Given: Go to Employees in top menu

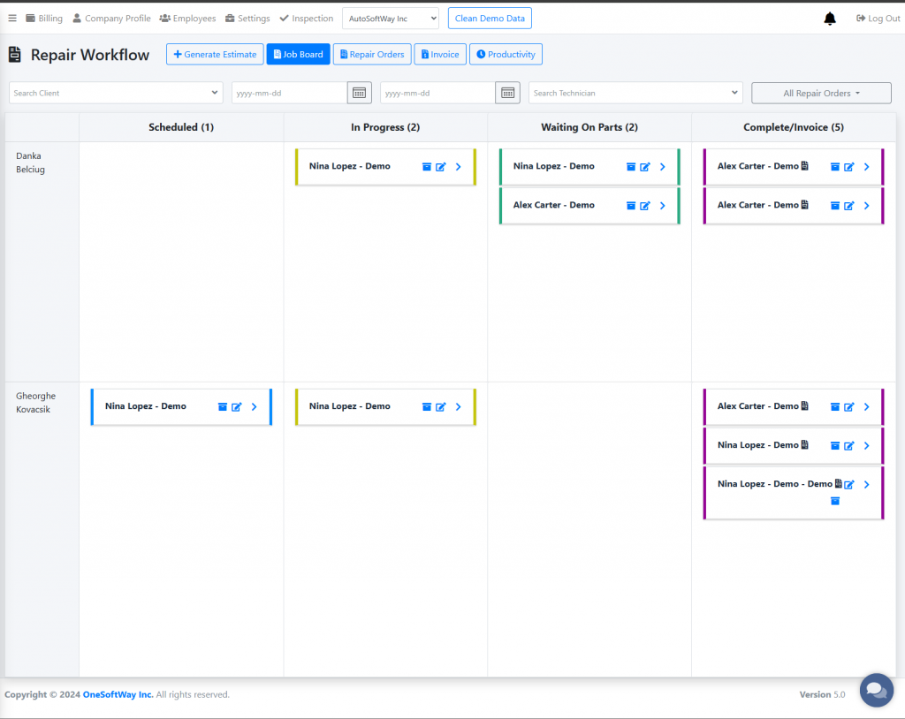Looking at the screenshot, I should click(x=187, y=19).
